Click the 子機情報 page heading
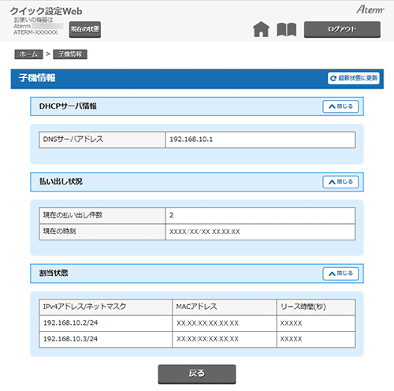394x391 pixels. (37, 78)
